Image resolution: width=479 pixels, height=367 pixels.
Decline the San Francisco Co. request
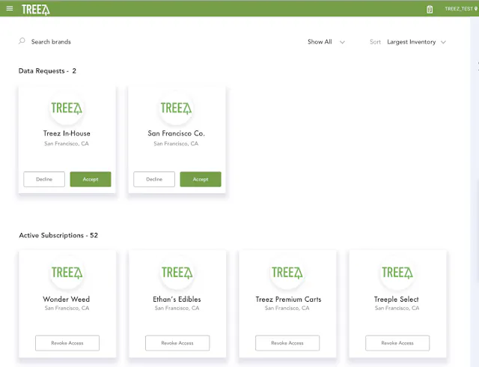[154, 179]
